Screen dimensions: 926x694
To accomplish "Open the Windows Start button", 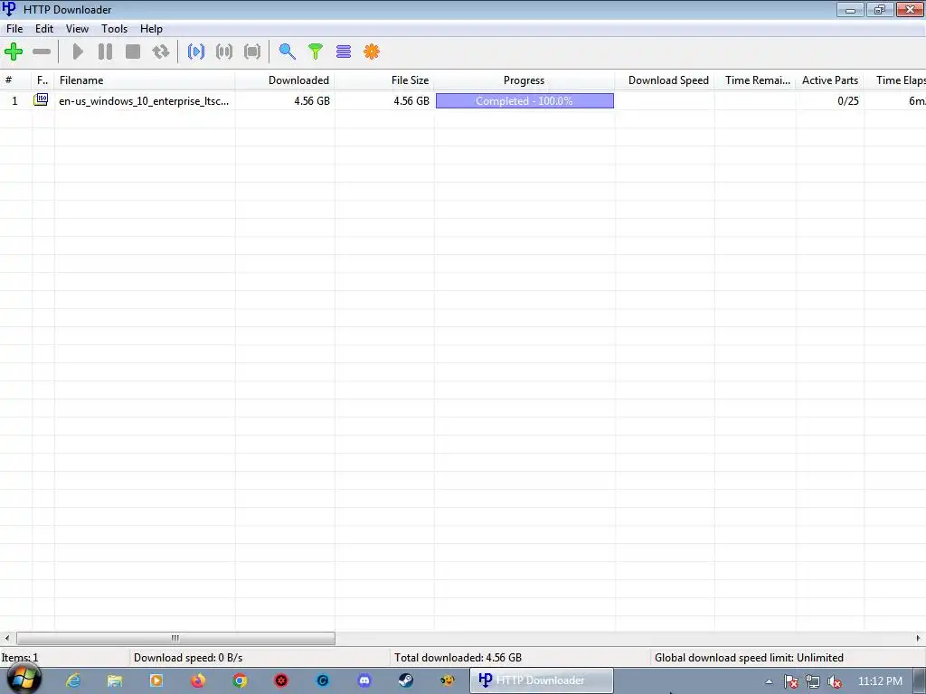I will [x=24, y=680].
